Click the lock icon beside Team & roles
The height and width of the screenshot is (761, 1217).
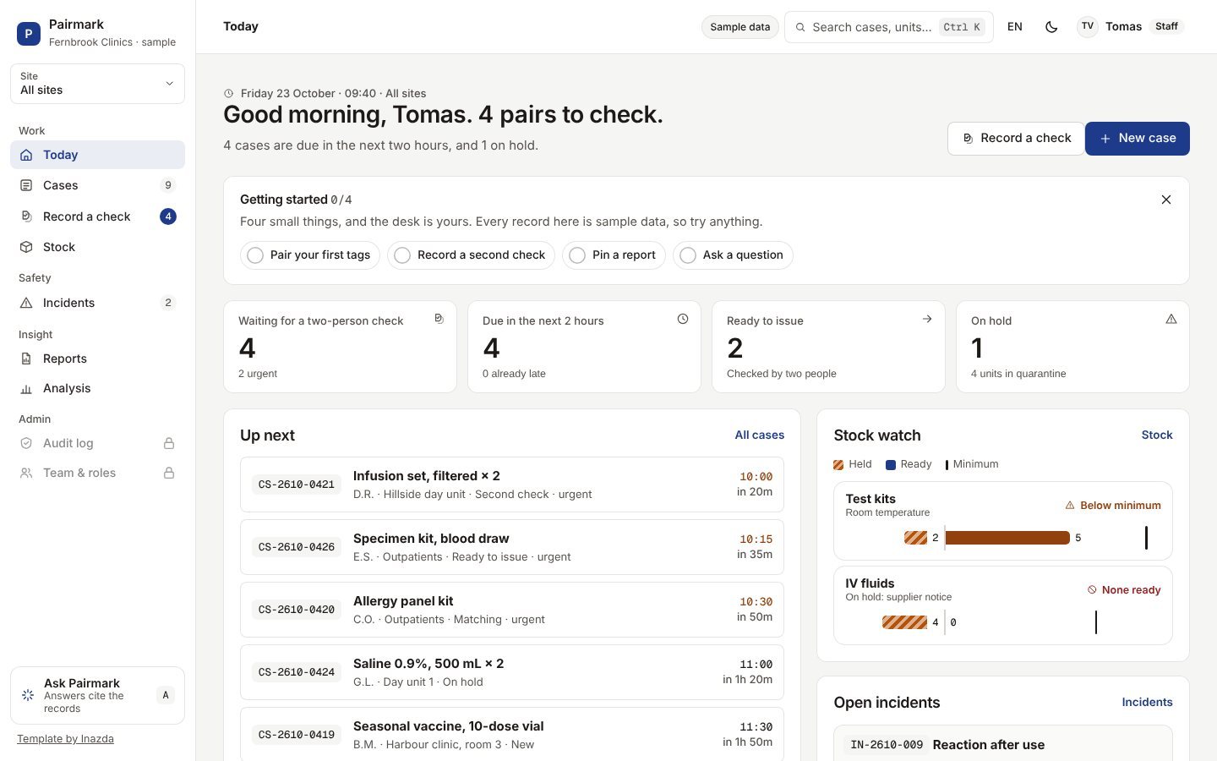click(169, 473)
